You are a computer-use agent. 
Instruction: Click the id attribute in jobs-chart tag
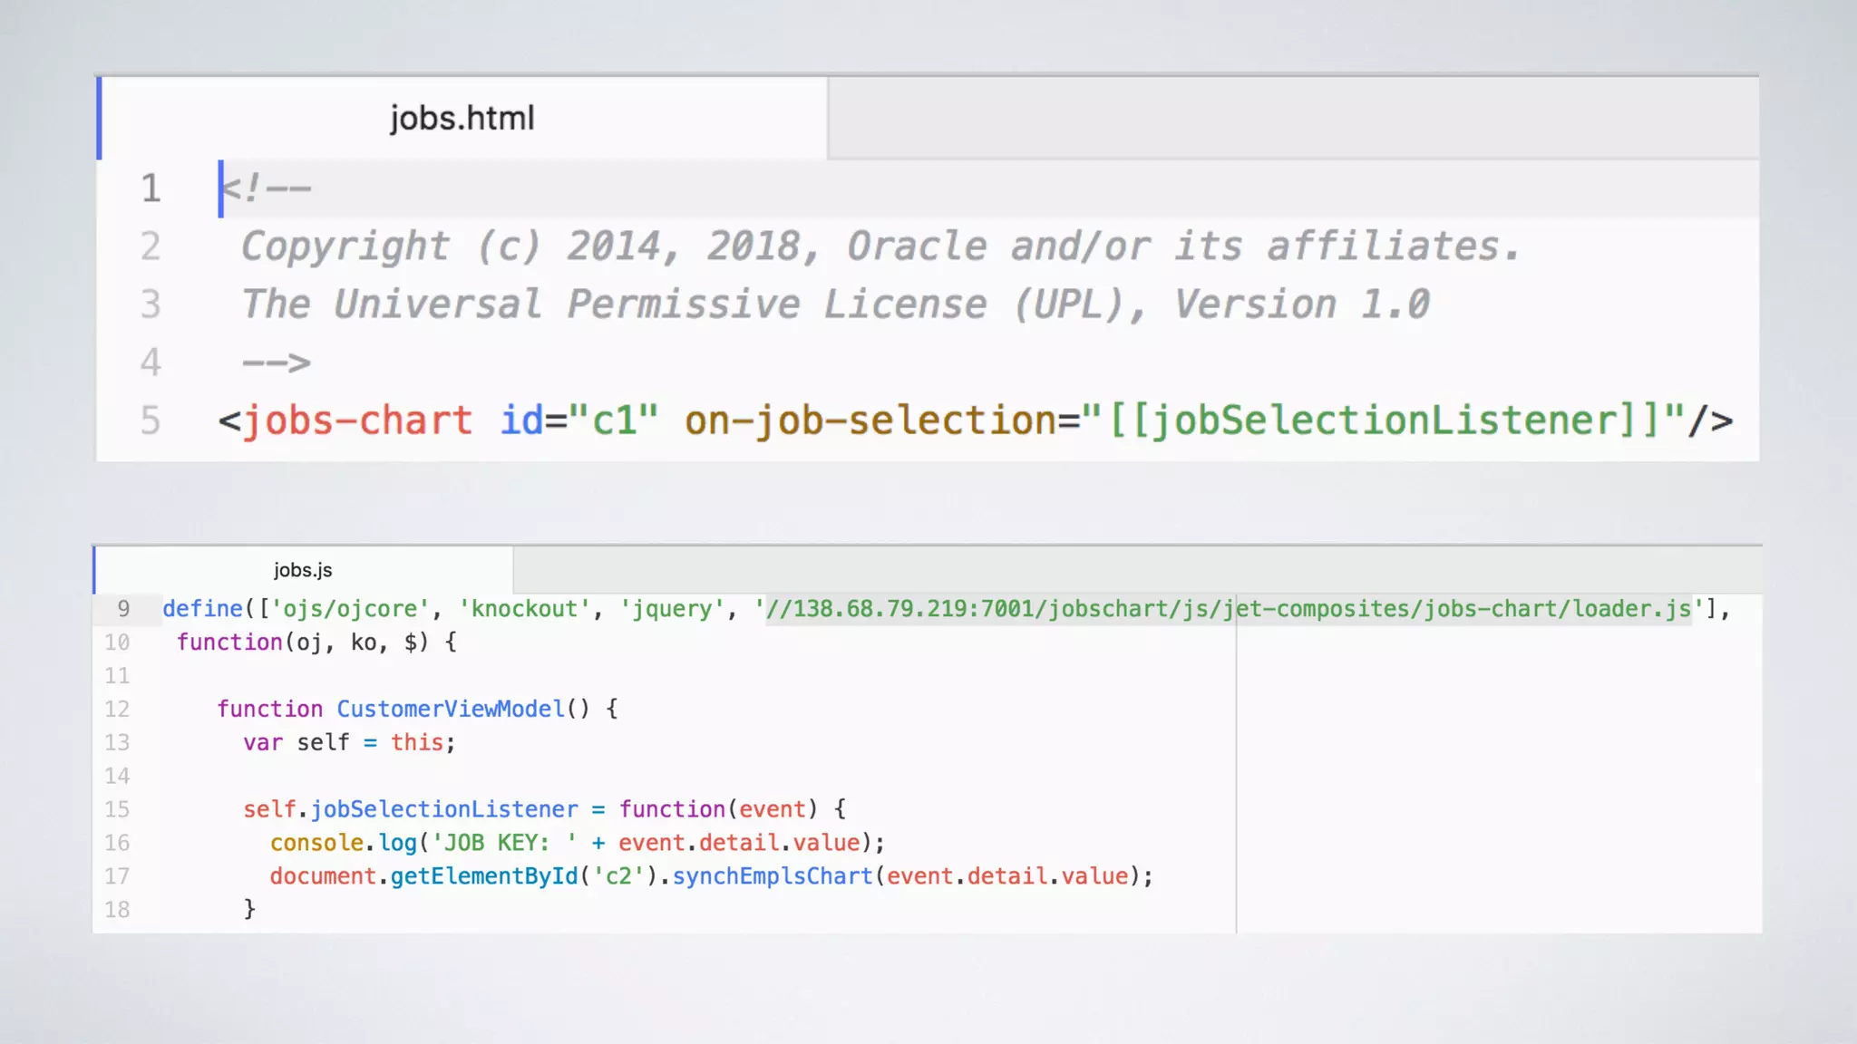point(521,420)
